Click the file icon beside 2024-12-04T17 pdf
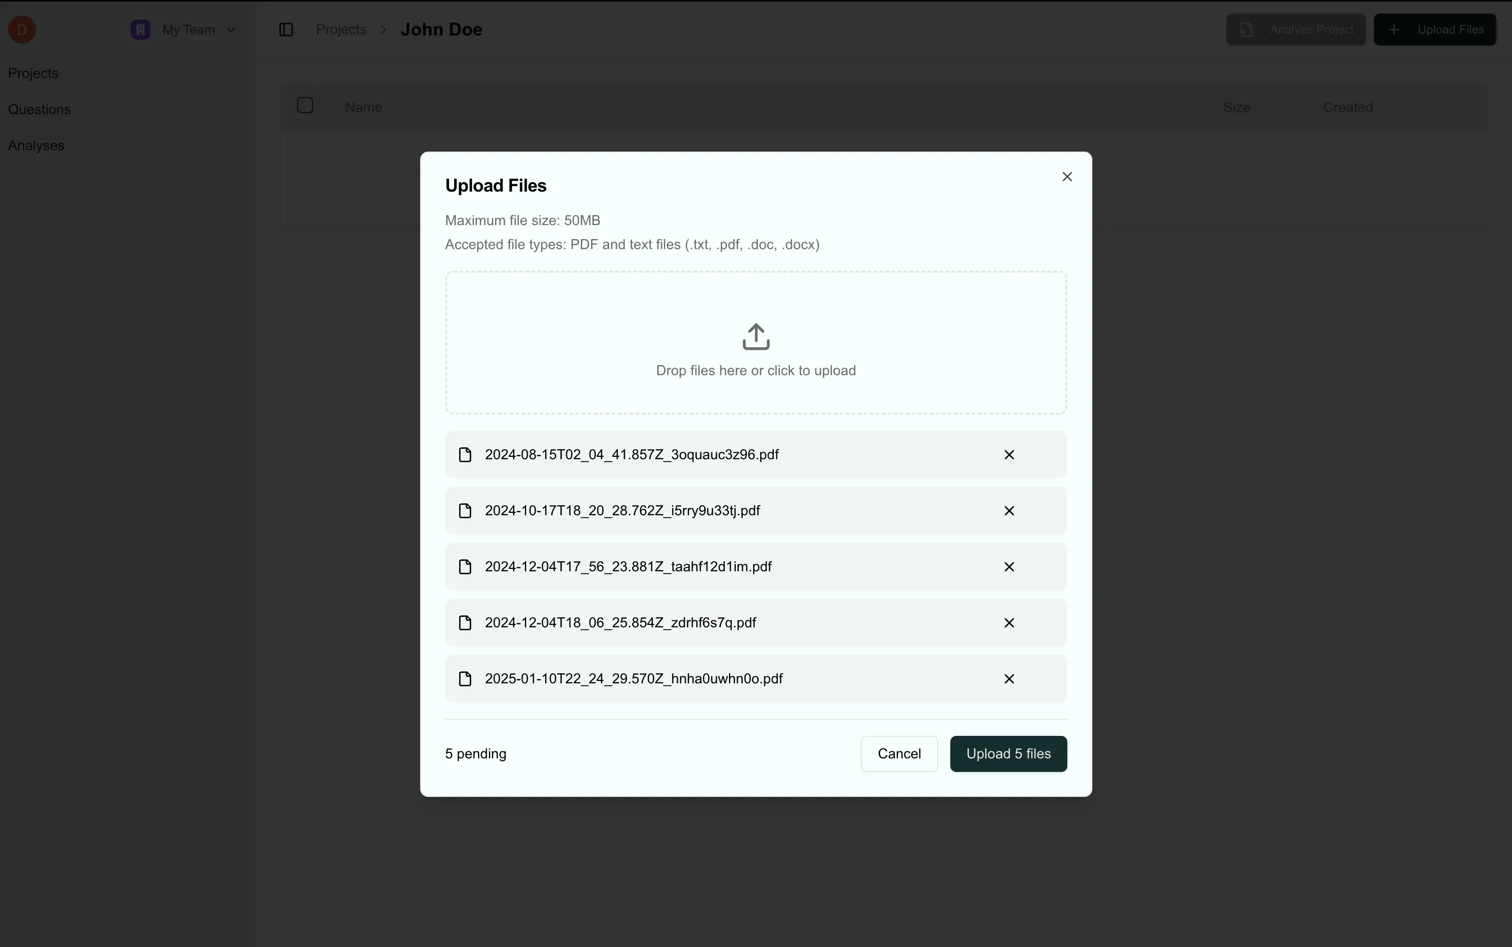 (465, 566)
